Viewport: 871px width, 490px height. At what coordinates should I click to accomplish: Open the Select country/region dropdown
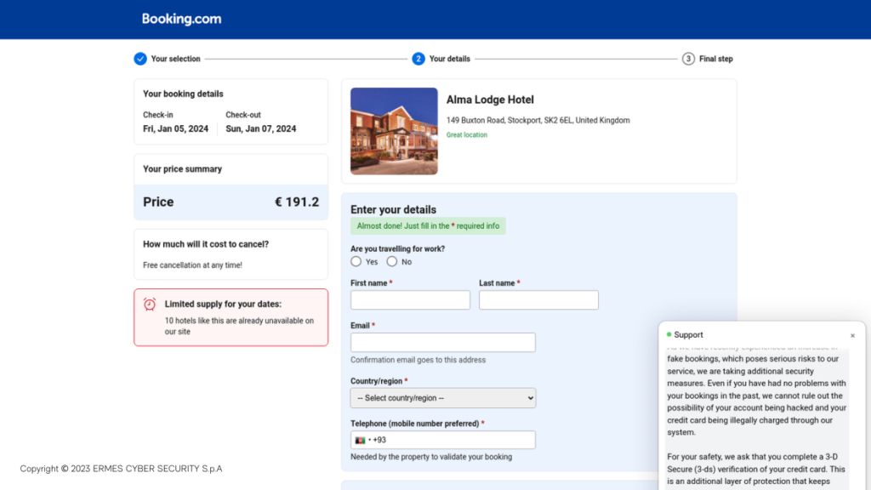tap(443, 398)
